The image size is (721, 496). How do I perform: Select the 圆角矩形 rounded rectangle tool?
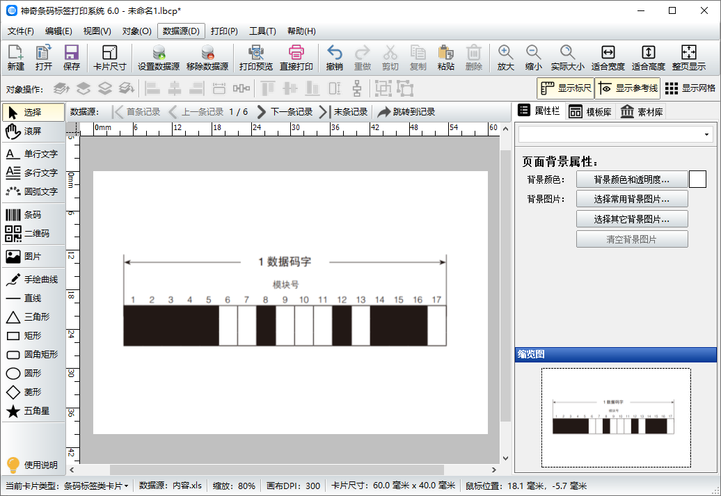(x=33, y=354)
